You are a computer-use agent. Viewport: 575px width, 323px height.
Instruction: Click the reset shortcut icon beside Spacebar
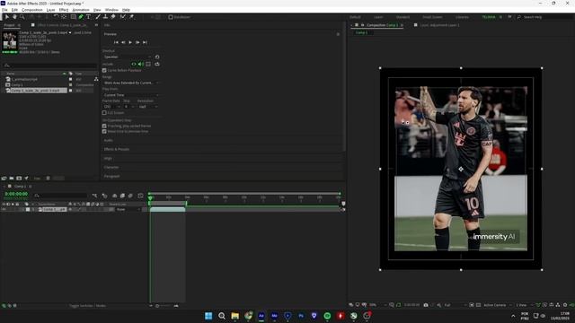157,57
